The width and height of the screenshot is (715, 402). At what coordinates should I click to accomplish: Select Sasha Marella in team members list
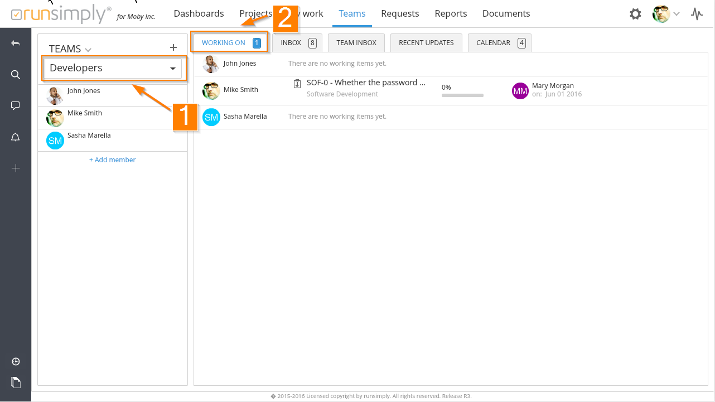(x=89, y=135)
